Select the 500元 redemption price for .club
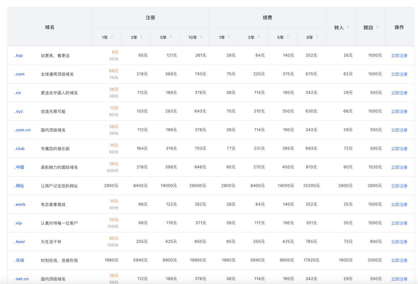Image resolution: width=418 pixels, height=284 pixels. click(376, 148)
